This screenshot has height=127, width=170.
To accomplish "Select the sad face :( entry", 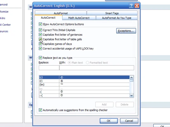I will (84, 92).
